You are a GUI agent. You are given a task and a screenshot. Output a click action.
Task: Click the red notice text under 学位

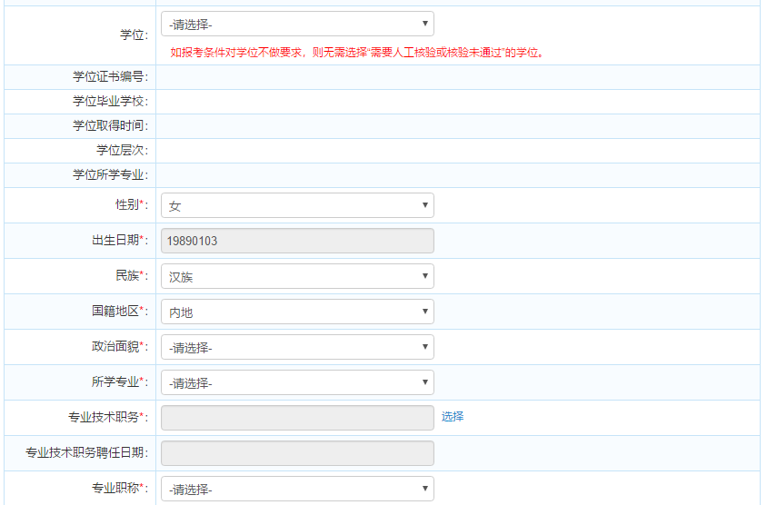click(x=357, y=53)
